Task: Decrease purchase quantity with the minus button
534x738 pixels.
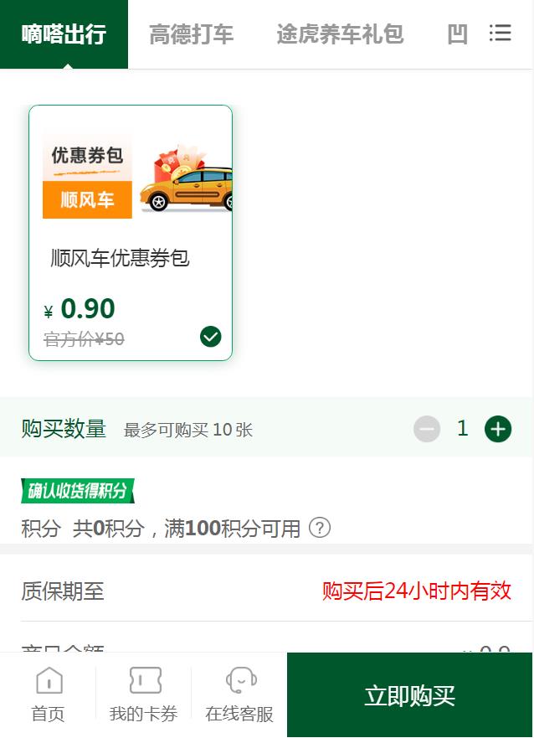Action: click(427, 430)
